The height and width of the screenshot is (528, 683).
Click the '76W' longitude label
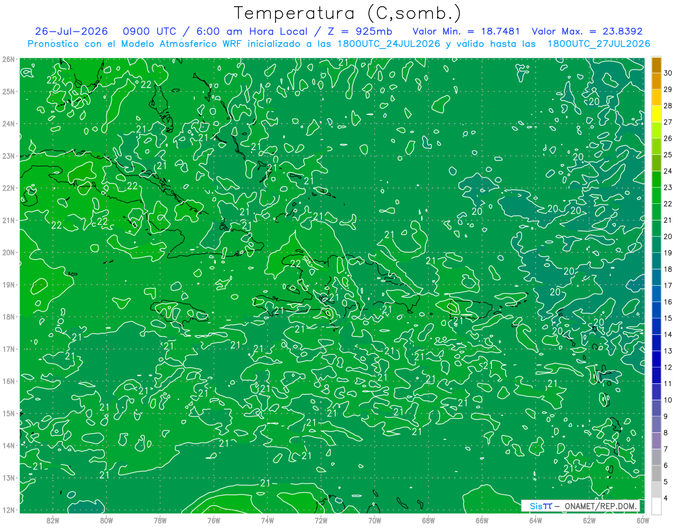[214, 520]
